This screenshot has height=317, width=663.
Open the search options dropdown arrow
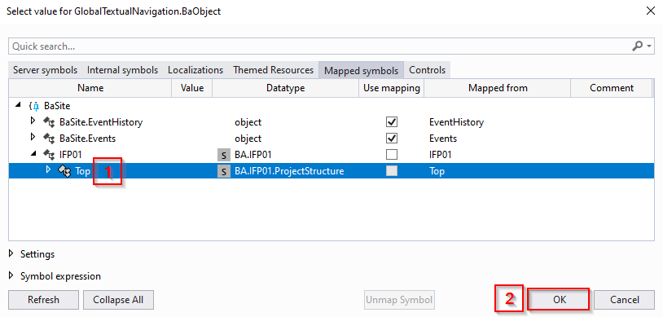(x=649, y=46)
